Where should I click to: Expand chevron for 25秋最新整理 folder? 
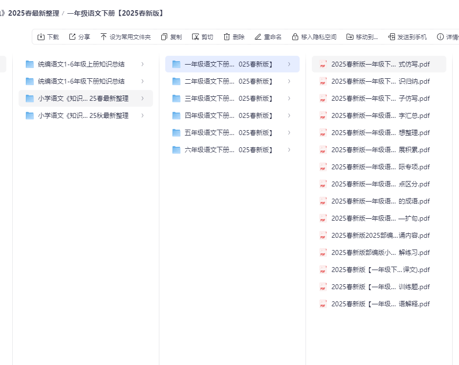coord(142,115)
